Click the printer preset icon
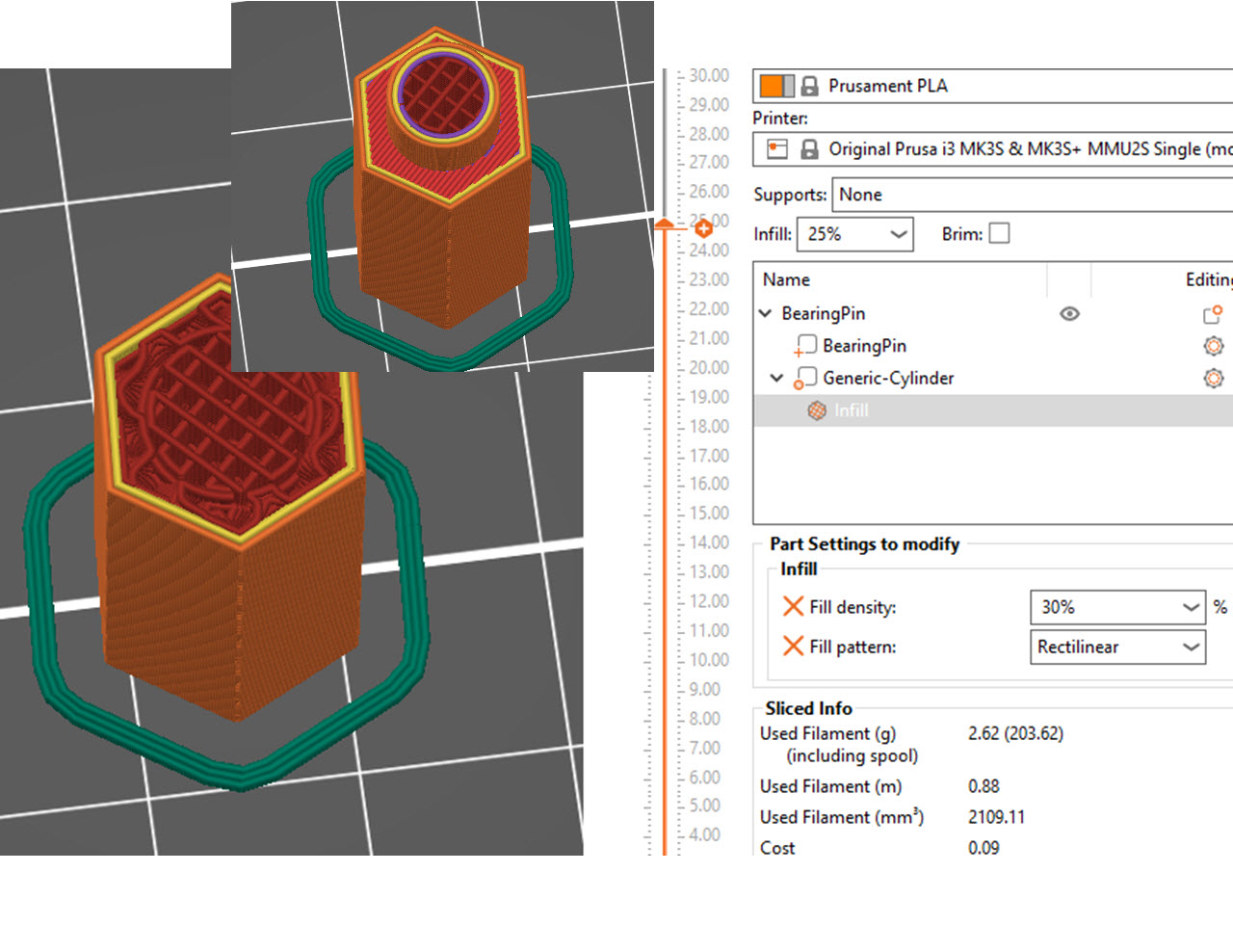Image resolution: width=1233 pixels, height=925 pixels. pos(776,148)
